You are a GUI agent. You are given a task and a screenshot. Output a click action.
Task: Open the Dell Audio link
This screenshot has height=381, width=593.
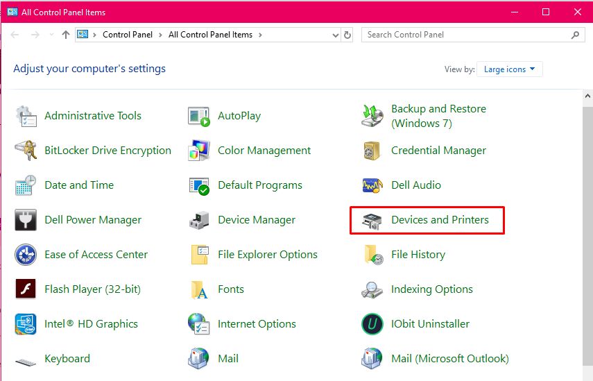tap(416, 185)
